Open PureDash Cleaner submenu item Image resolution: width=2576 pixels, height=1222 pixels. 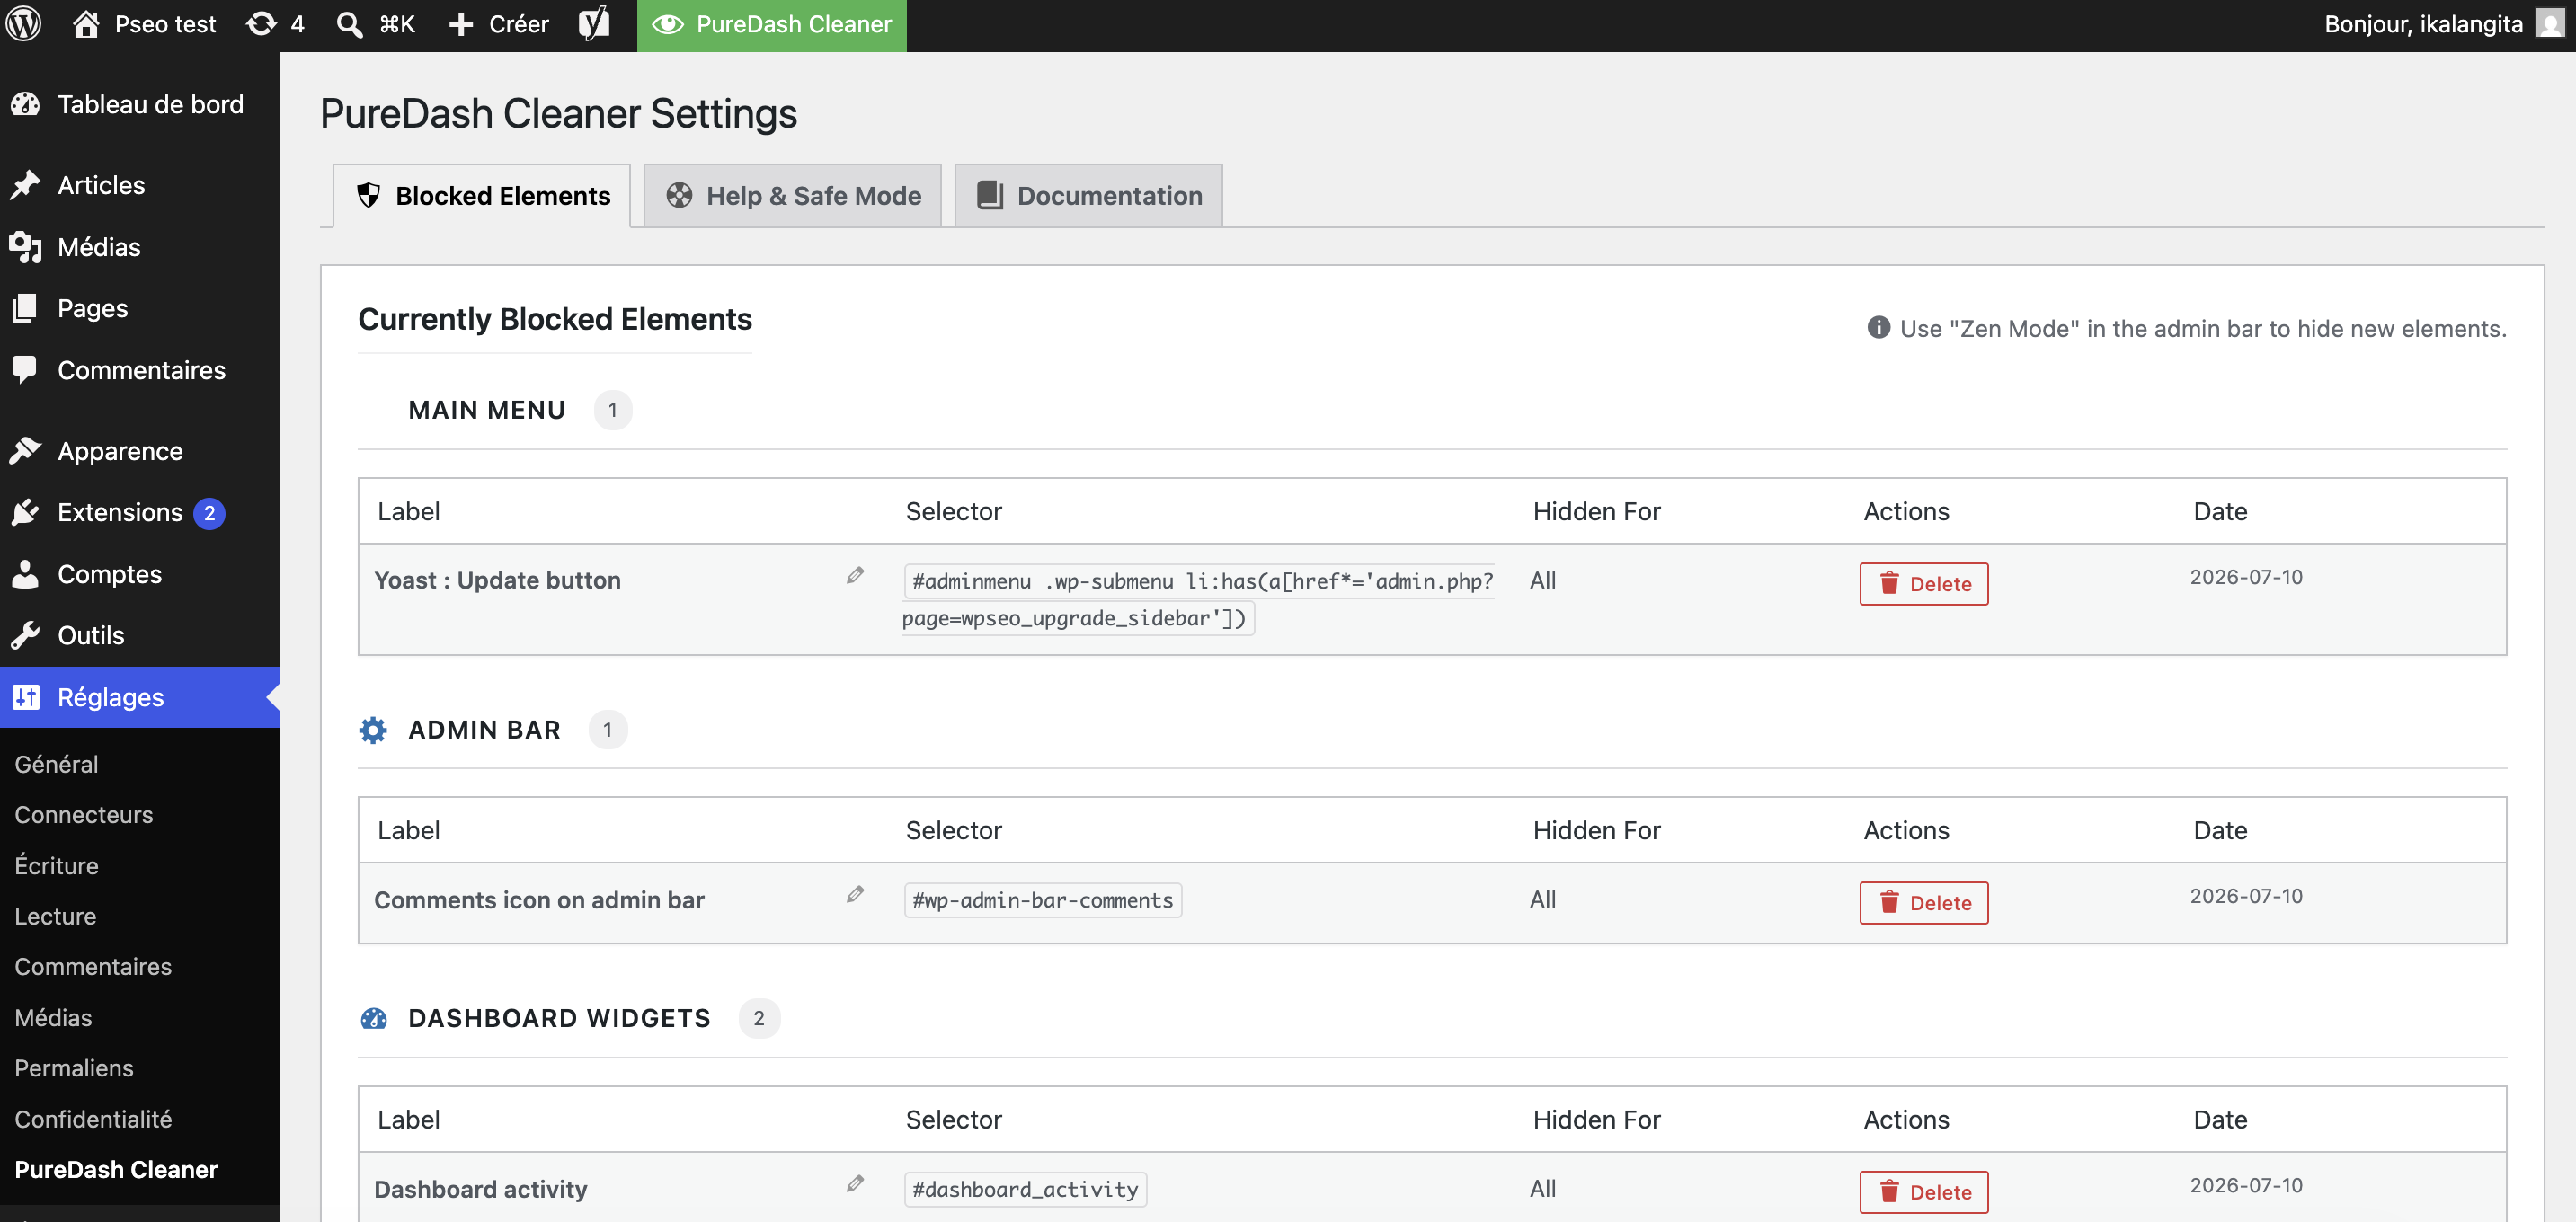click(x=116, y=1170)
